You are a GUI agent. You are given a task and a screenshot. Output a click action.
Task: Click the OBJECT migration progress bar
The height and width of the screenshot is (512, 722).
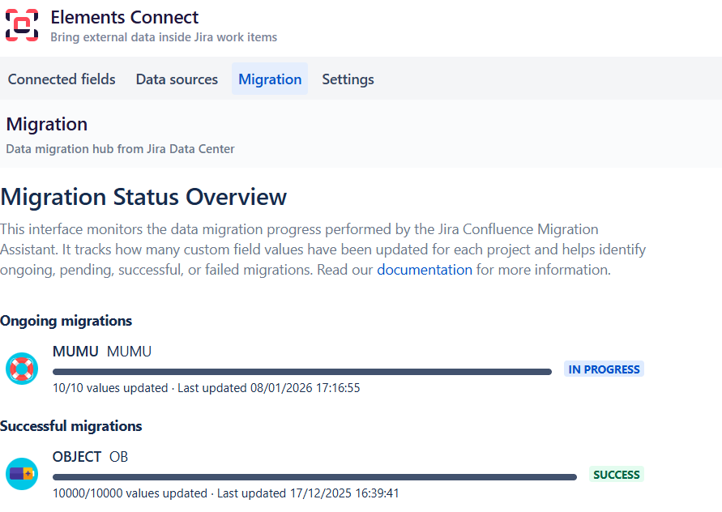click(x=314, y=477)
